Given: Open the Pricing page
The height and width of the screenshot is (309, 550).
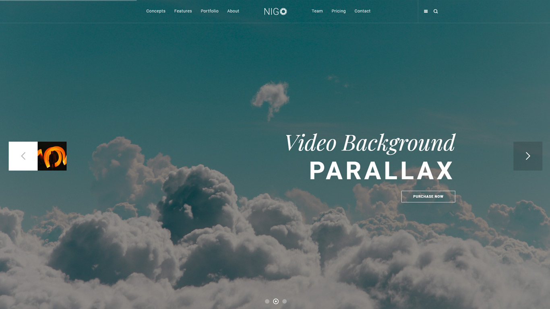Looking at the screenshot, I should click(339, 11).
